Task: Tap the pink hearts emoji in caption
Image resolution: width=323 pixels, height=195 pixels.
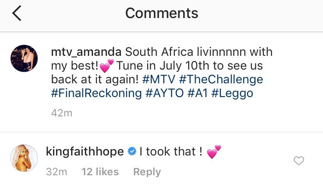Action: tap(107, 66)
